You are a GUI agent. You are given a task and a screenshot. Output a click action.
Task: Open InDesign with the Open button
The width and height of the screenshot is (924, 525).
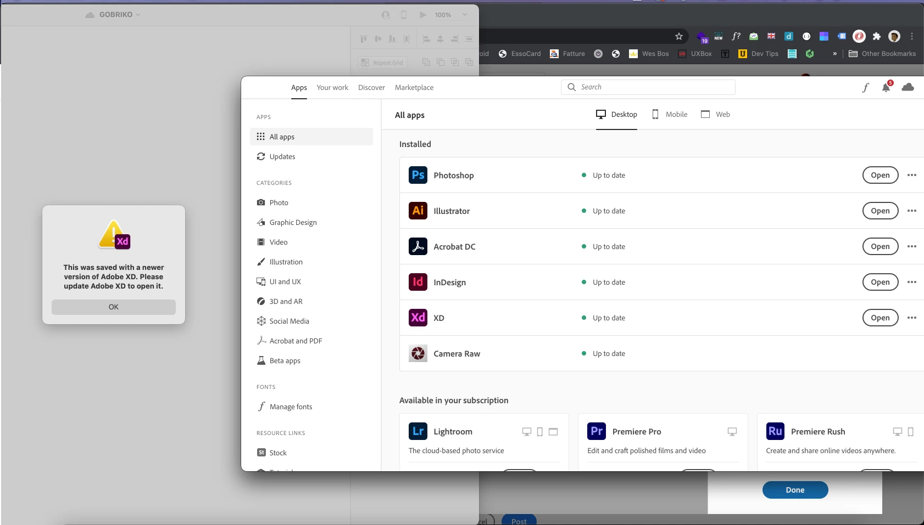click(880, 282)
